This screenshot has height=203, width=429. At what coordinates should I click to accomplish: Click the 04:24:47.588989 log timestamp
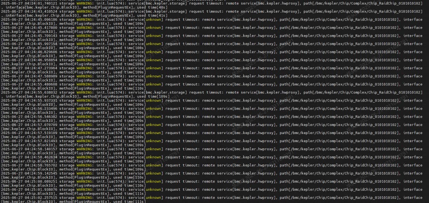tap(41, 76)
